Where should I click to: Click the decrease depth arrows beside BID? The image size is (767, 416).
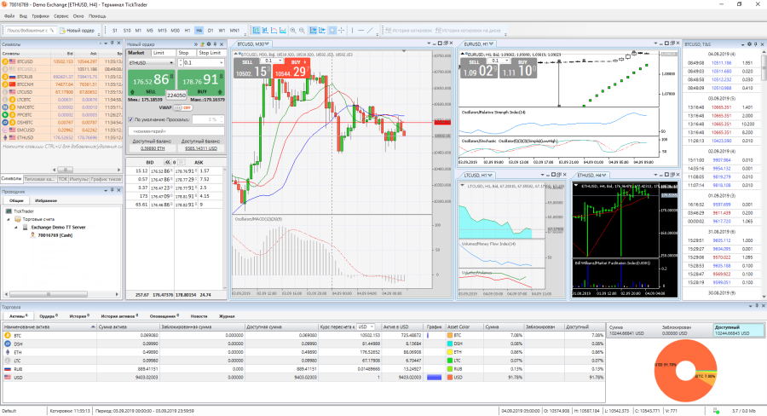[x=168, y=163]
